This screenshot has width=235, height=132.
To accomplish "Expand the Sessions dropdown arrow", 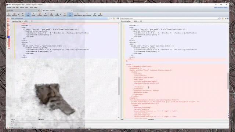I will (x=18, y=15).
